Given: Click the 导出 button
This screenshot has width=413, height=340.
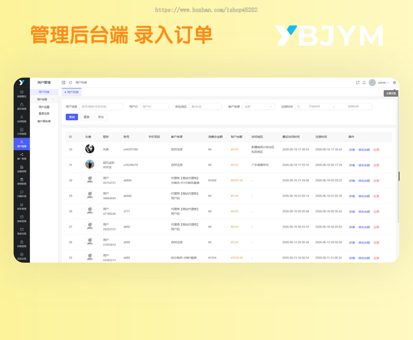Looking at the screenshot, I should [x=101, y=117].
